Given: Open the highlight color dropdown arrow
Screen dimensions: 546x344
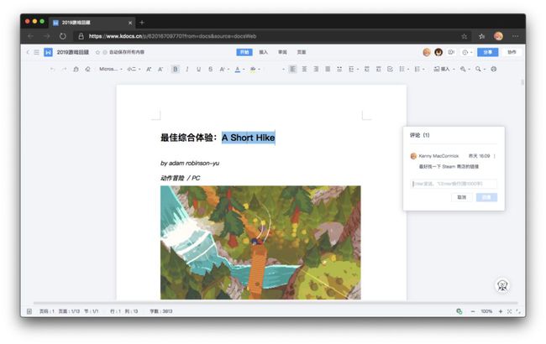Looking at the screenshot, I should [x=259, y=69].
